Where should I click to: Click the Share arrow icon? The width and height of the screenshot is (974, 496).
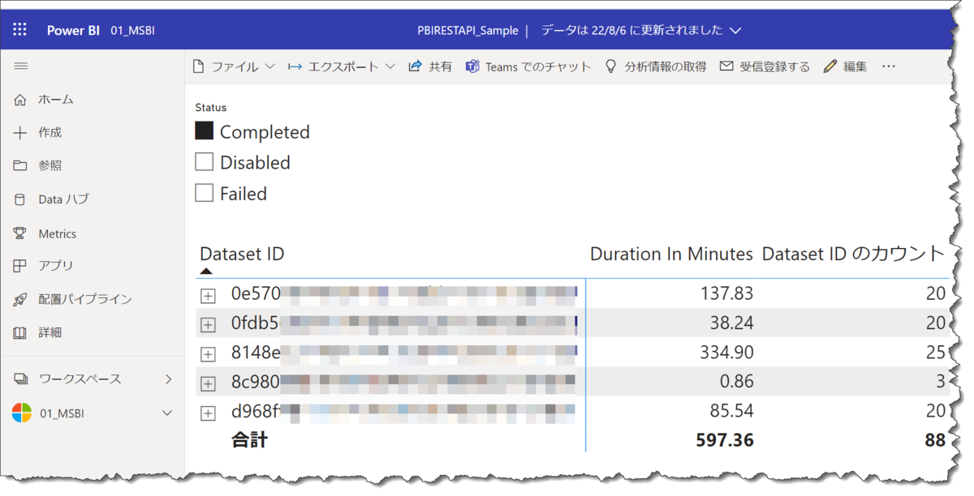(416, 66)
